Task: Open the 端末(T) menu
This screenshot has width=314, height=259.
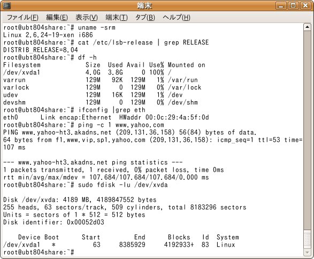Action: 117,18
